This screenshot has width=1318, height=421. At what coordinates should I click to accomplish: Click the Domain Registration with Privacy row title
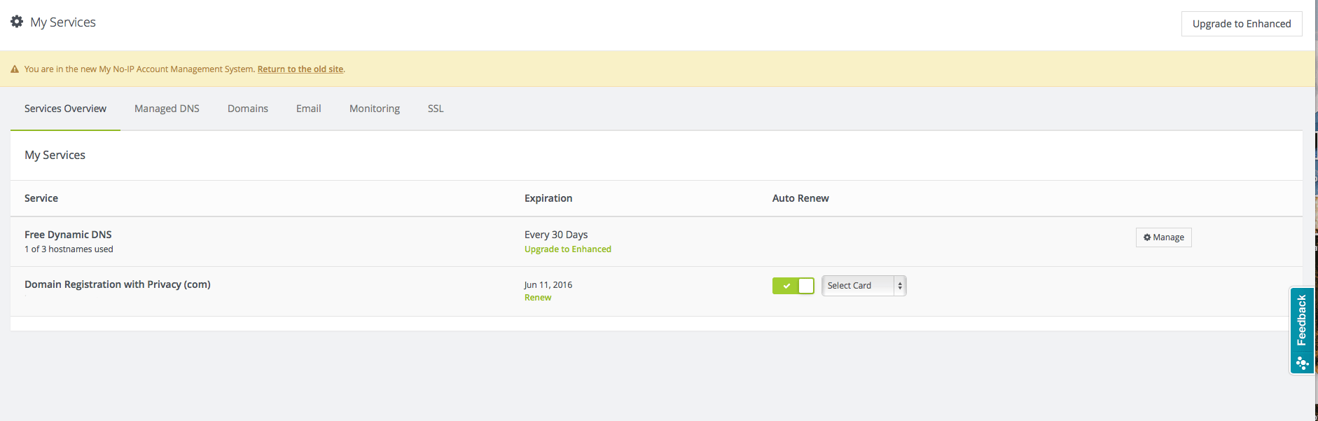click(x=118, y=284)
